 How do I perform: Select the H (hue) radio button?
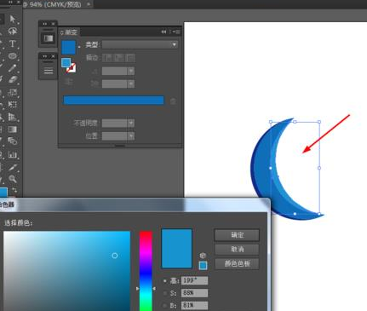click(x=164, y=281)
